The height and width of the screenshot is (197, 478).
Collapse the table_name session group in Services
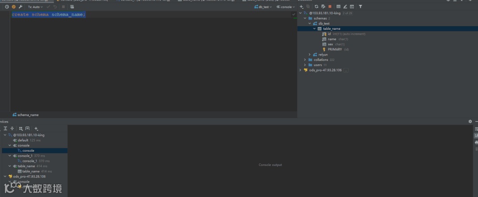point(10,166)
